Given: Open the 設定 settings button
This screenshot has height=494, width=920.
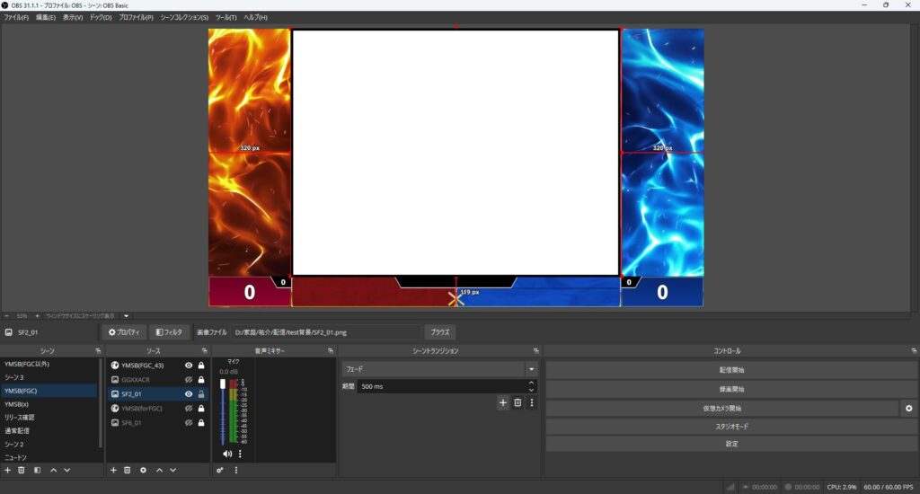Looking at the screenshot, I should click(x=731, y=444).
